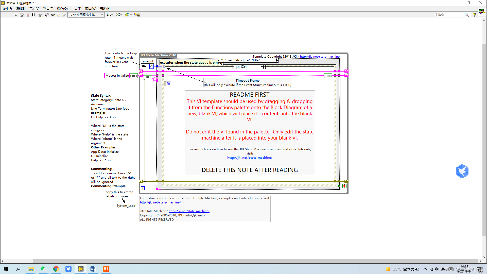Open the 操作(O) menu
Viewport: 487px width, 274px height.
click(62, 9)
